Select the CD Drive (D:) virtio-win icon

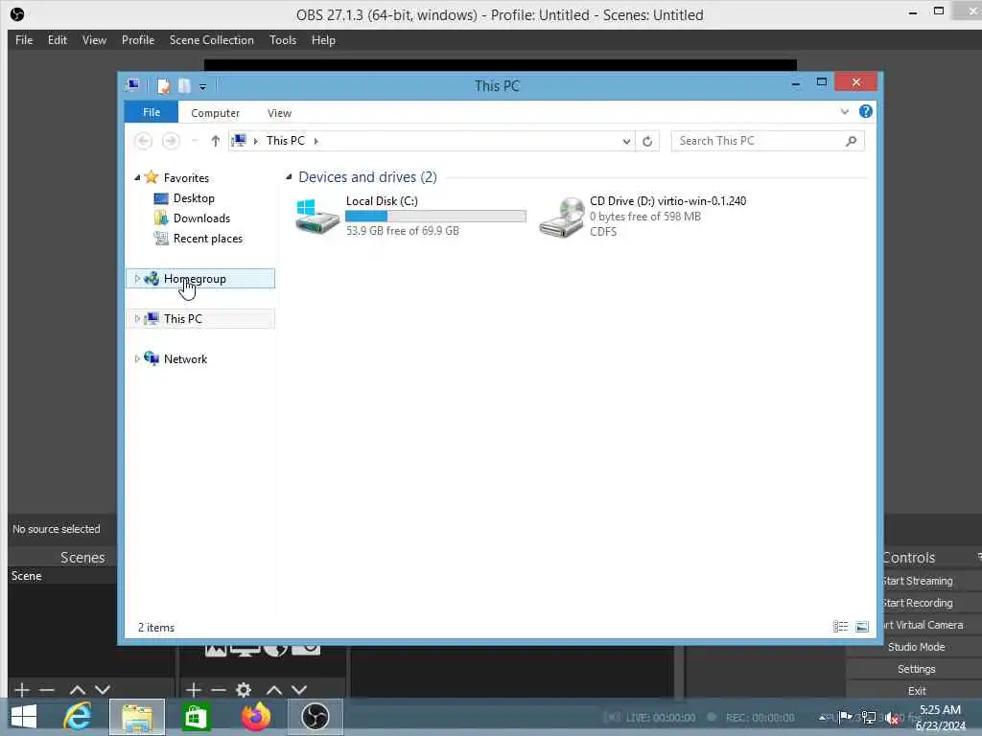coord(562,218)
